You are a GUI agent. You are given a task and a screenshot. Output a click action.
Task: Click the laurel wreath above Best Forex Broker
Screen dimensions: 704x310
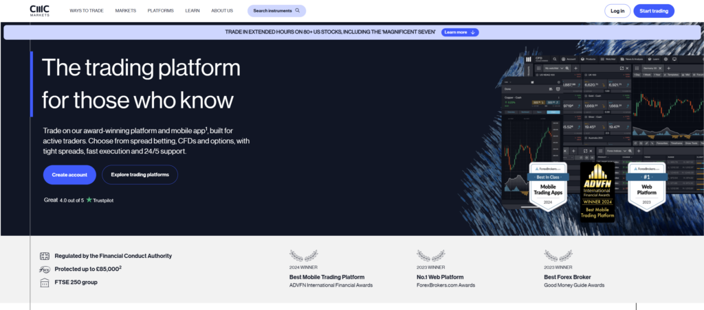[x=558, y=256]
